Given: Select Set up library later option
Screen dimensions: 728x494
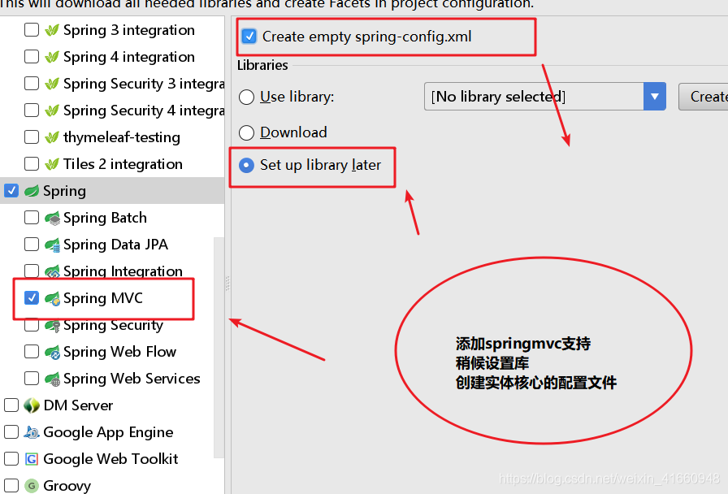Looking at the screenshot, I should pyautogui.click(x=246, y=165).
